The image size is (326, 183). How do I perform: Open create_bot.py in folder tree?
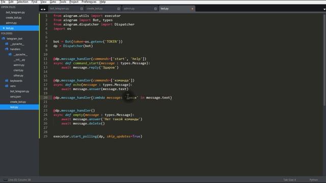(x=18, y=102)
